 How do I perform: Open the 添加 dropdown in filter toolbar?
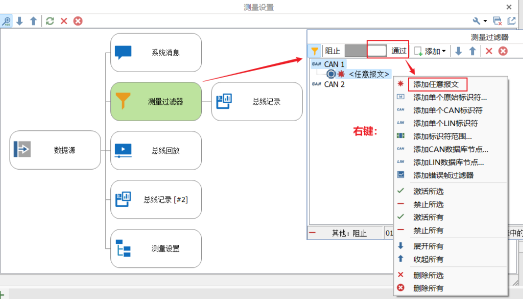pos(430,51)
